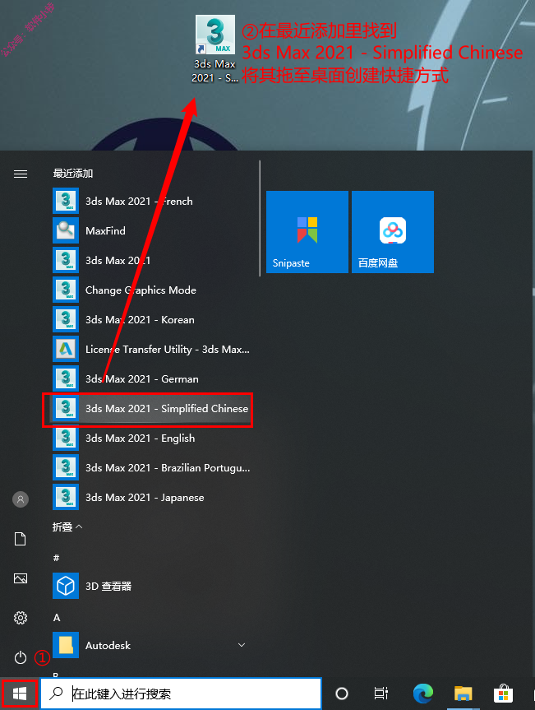Launch 3ds Max 2021 - Brazilian Portuguese
This screenshot has height=710, width=535.
(x=151, y=468)
